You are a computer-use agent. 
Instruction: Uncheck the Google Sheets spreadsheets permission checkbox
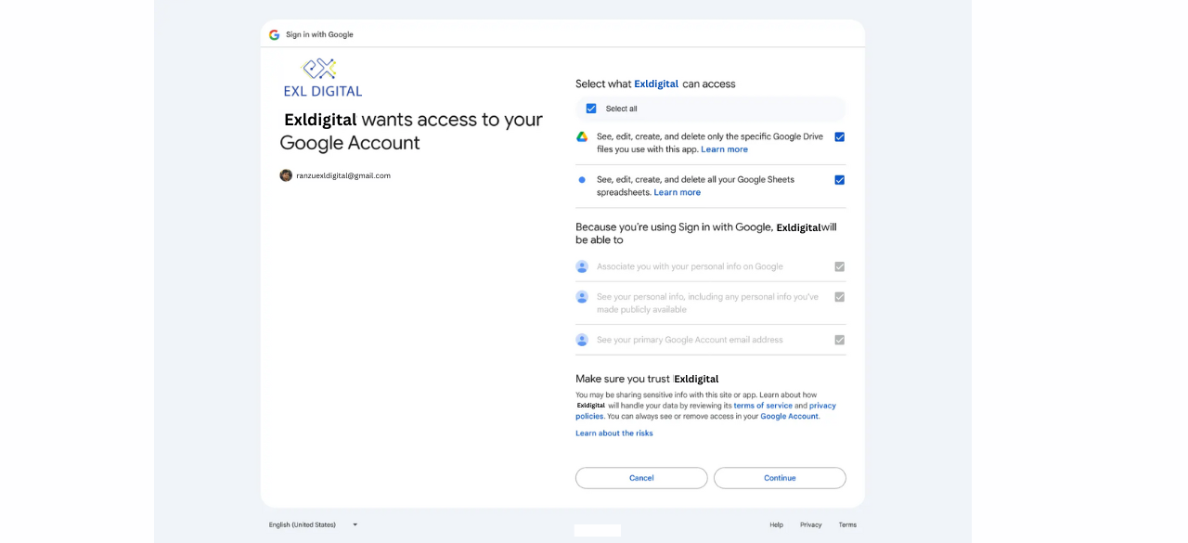tap(840, 180)
